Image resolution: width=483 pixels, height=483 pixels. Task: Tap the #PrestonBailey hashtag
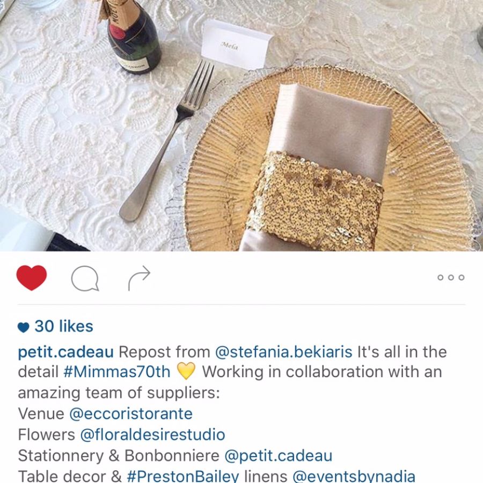(183, 476)
